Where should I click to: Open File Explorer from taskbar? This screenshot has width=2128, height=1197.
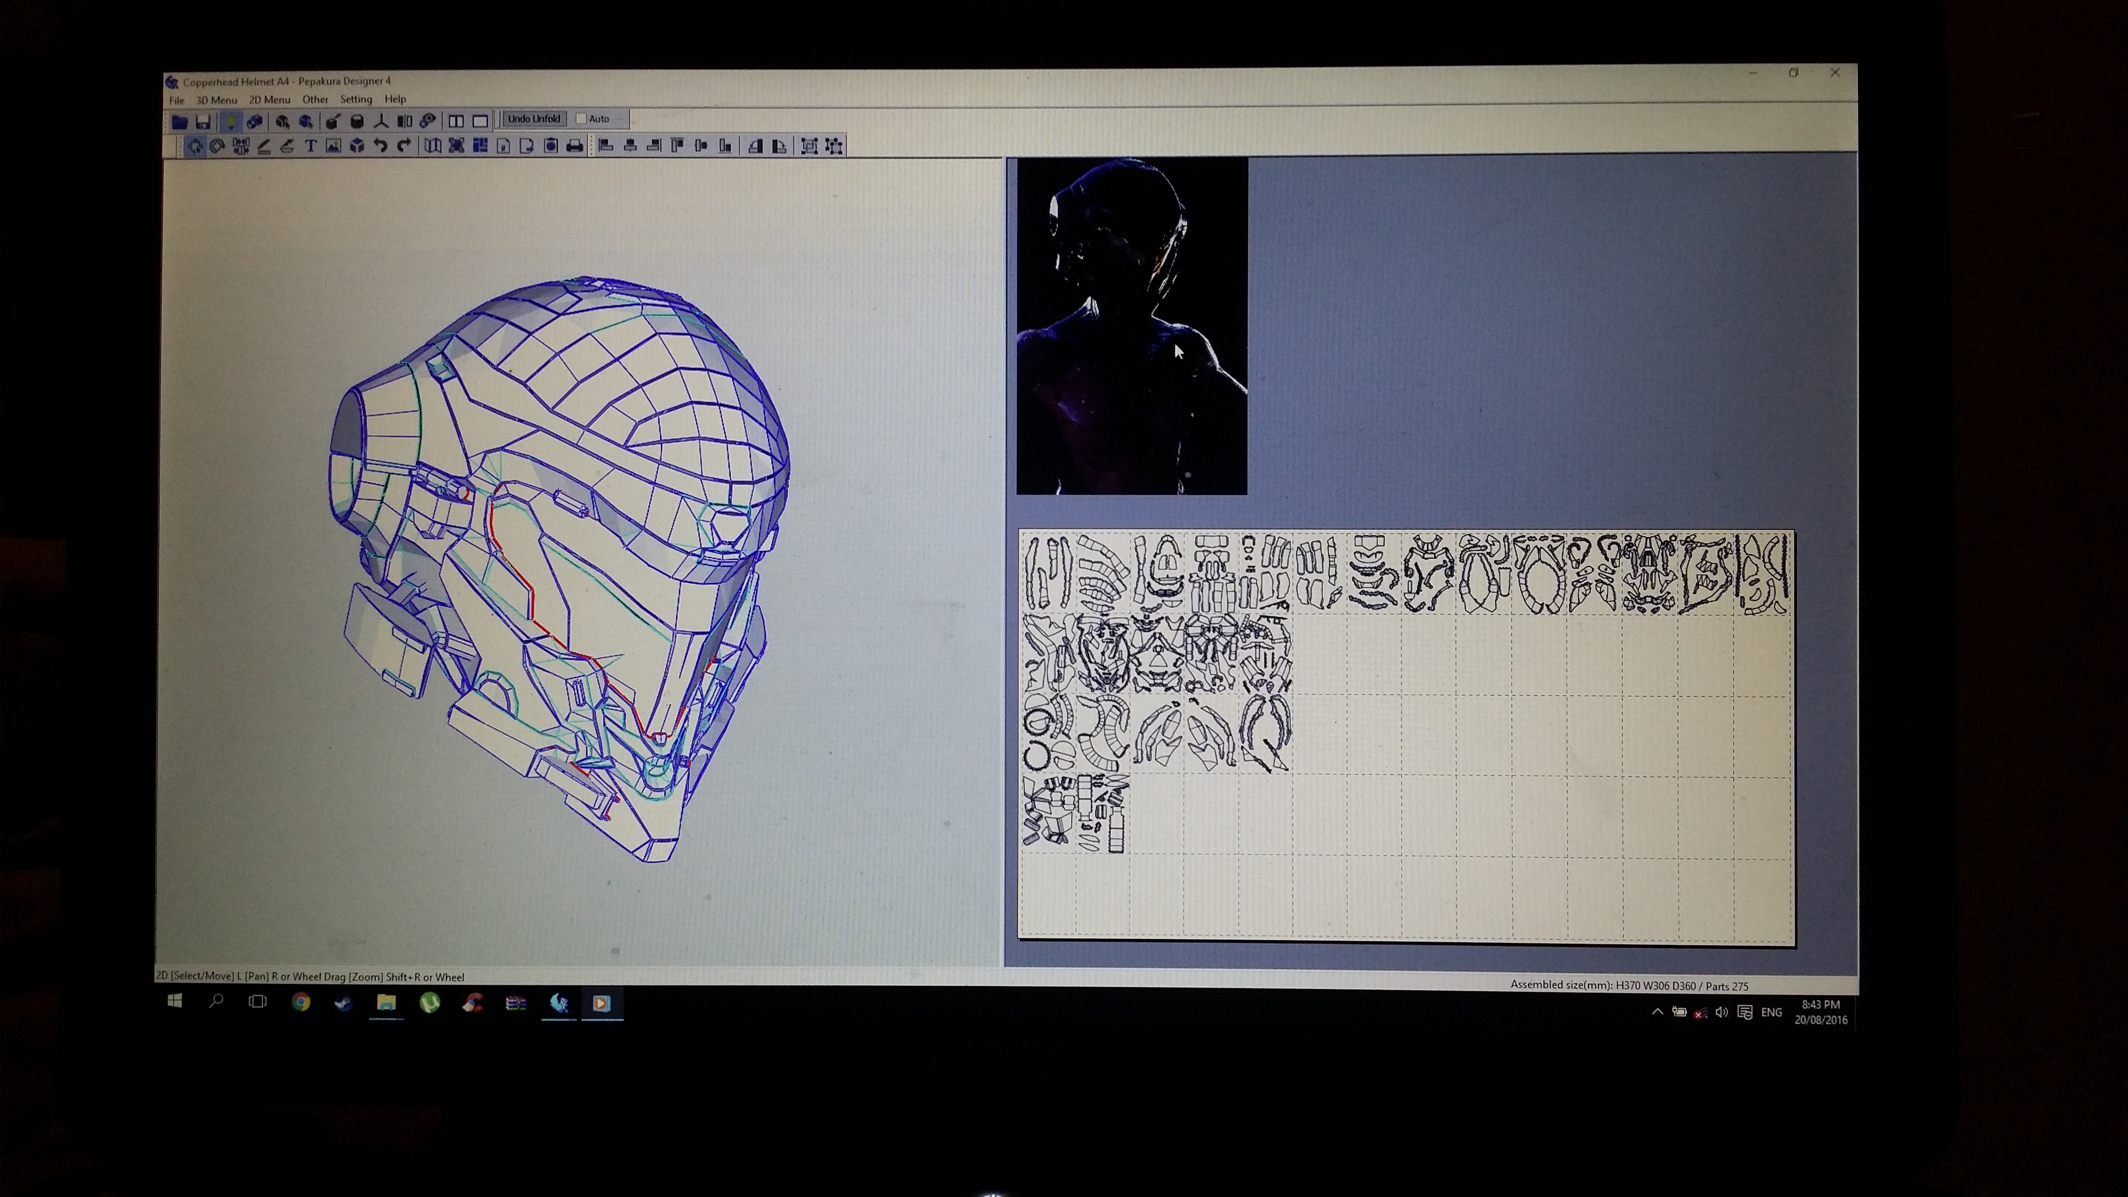(386, 1003)
